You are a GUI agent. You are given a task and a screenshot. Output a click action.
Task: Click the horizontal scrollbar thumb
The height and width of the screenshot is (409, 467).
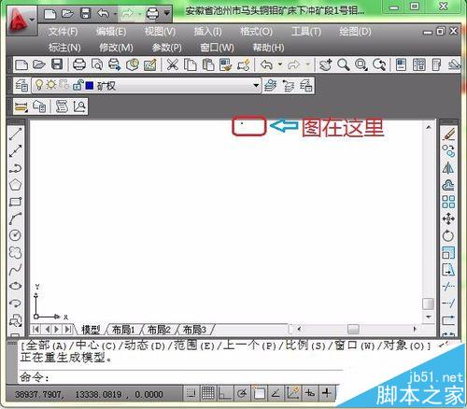click(x=353, y=329)
